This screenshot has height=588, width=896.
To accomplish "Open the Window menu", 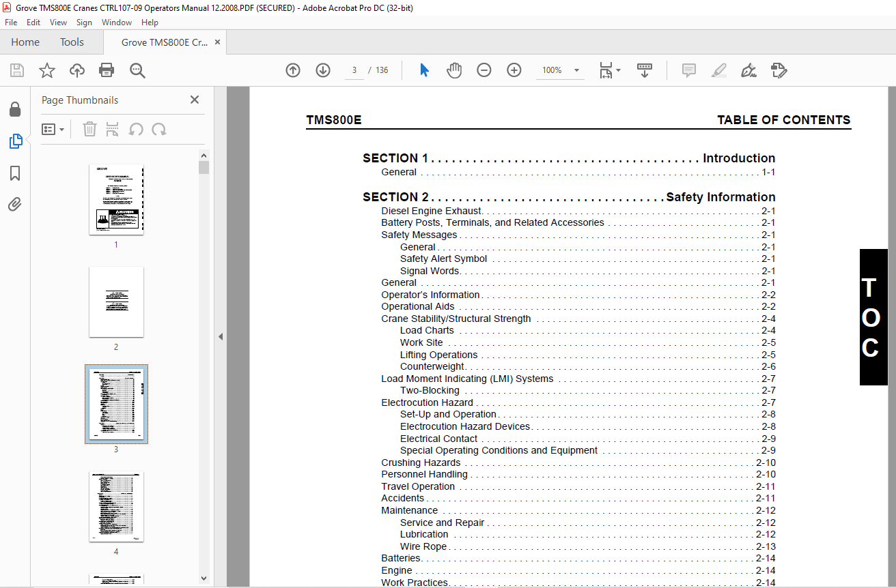I will pos(117,23).
